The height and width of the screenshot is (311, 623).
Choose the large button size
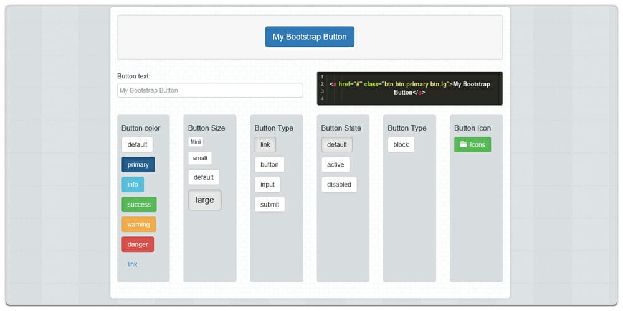pos(204,200)
